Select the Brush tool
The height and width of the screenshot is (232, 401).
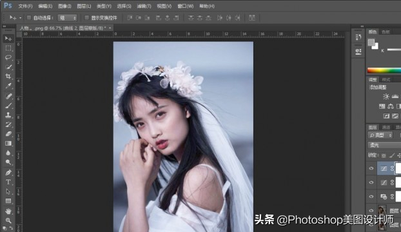[8, 106]
